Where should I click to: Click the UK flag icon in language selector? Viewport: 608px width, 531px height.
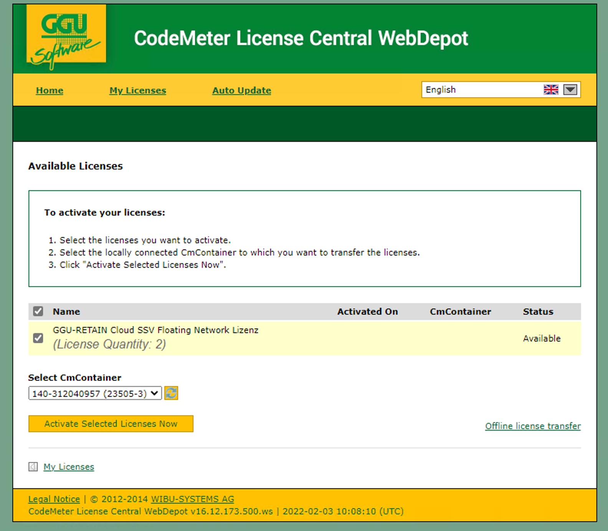(551, 90)
